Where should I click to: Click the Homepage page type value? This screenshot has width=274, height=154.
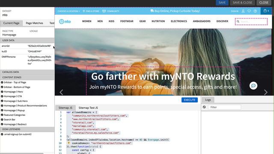[9, 35]
